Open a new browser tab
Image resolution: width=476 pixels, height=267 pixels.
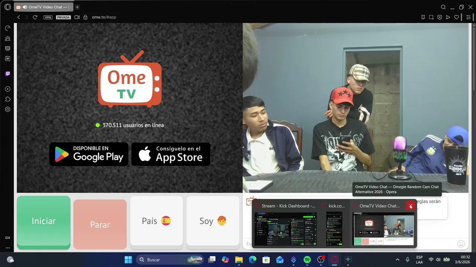tap(77, 7)
